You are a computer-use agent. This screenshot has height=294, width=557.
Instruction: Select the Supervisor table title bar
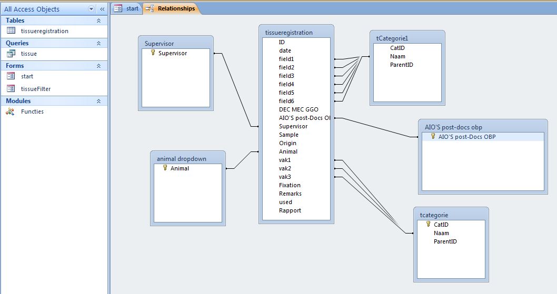tap(175, 43)
